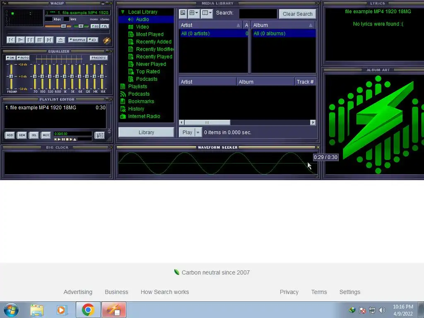The image size is (424, 318).
Task: Open the ADD menu in Playlist Editor
Action: pos(10,135)
